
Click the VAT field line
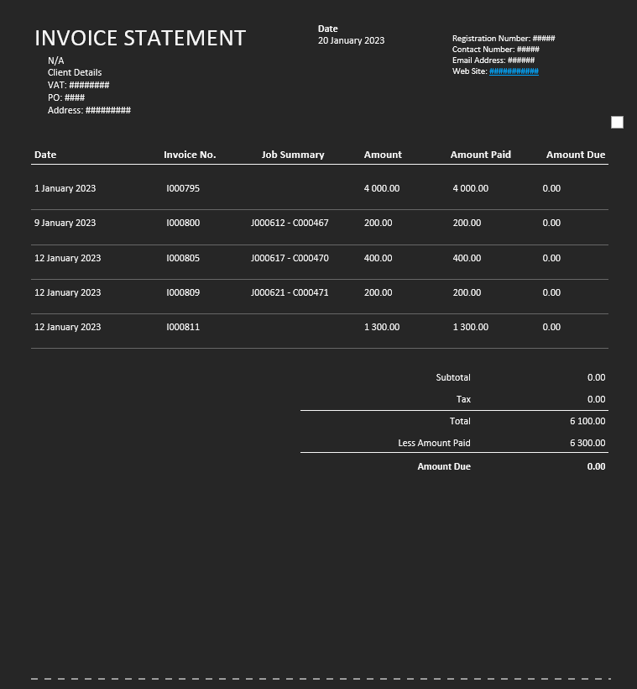[79, 85]
